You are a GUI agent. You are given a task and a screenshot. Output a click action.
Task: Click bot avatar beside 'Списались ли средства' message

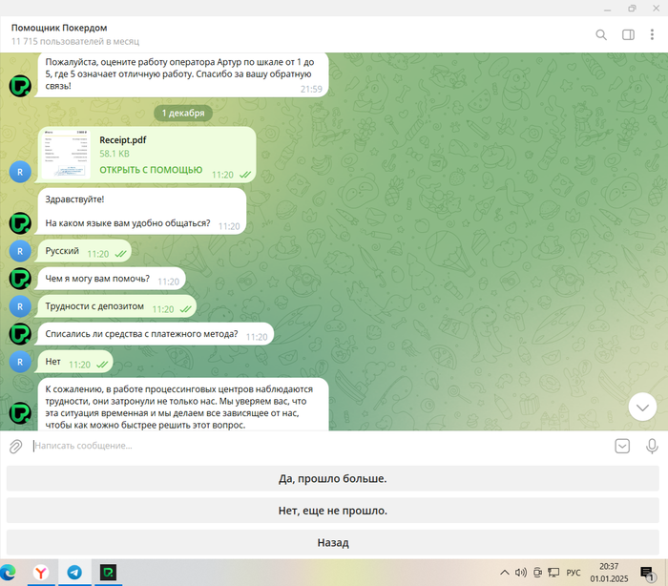[x=20, y=334]
